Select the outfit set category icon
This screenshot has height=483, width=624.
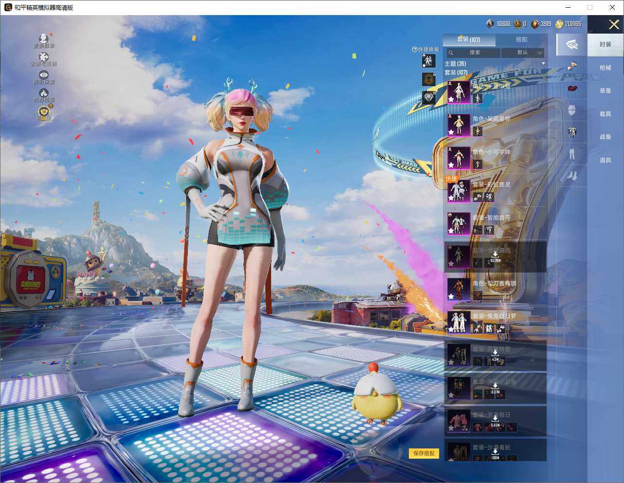coord(572,45)
